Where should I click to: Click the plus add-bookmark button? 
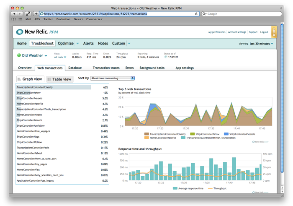point(36,14)
